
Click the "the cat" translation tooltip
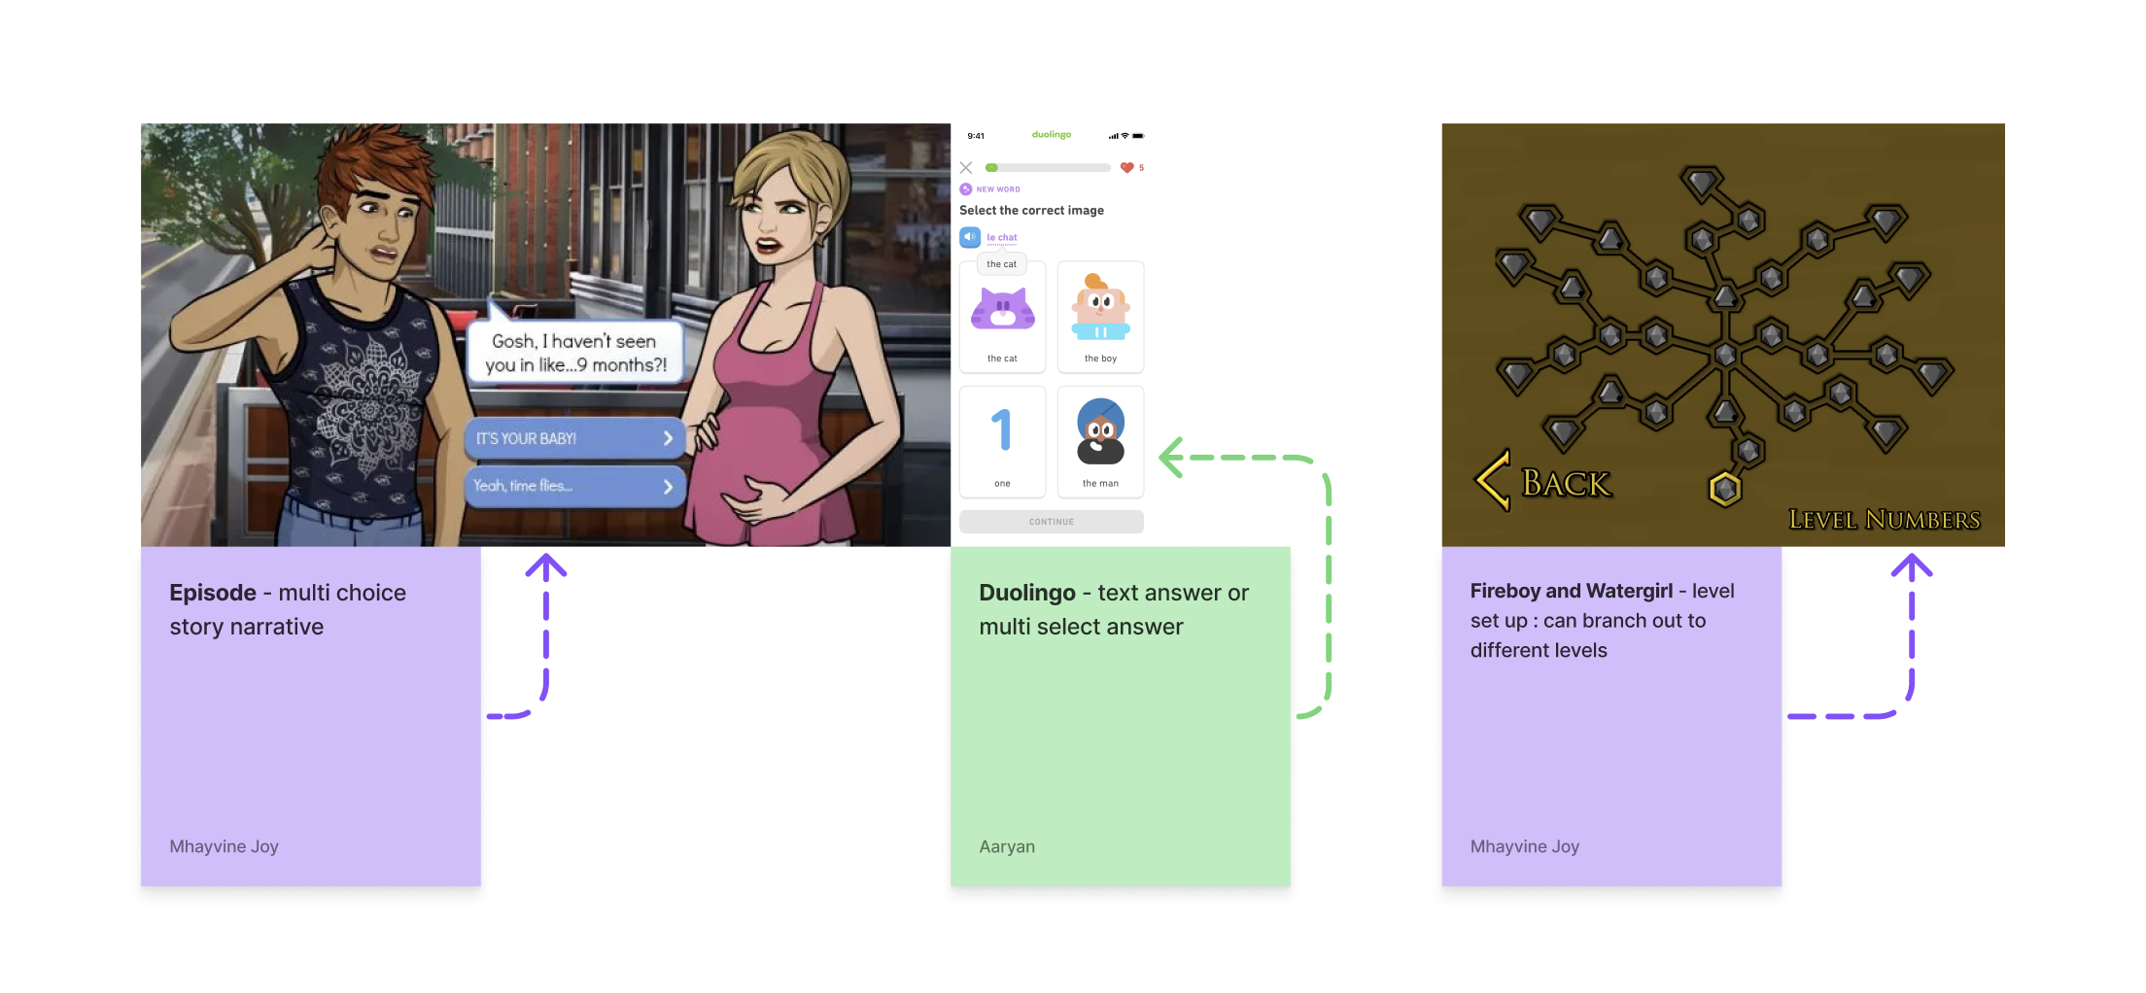click(x=1002, y=263)
